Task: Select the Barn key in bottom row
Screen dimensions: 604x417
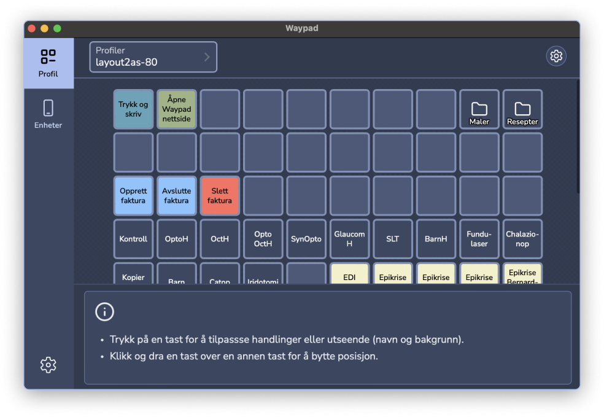Action: tap(176, 274)
